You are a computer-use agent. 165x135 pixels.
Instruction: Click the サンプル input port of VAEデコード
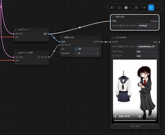click(x=13, y=34)
